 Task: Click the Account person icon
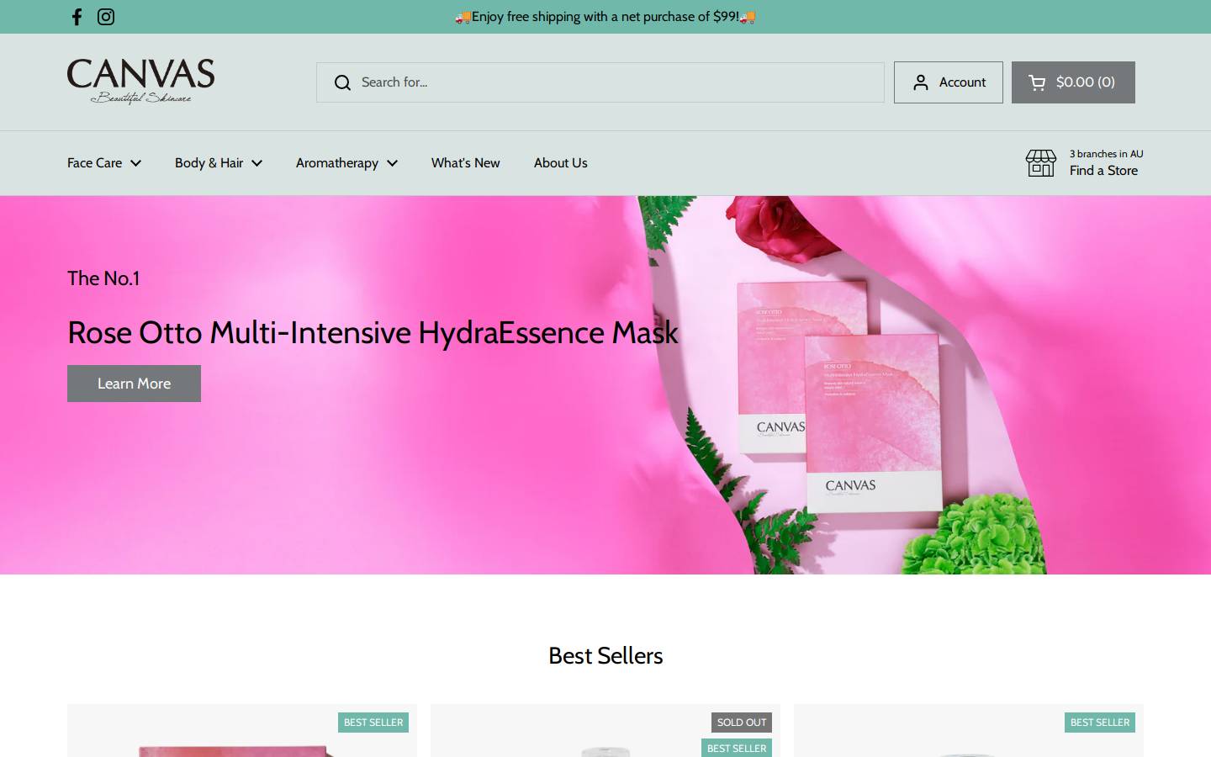[x=921, y=82]
